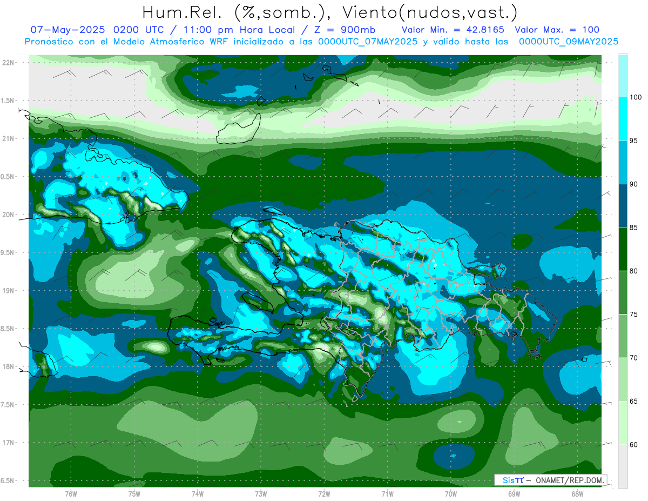Click the light blue 90–95 legend band
The width and height of the screenshot is (648, 501).
pyautogui.click(x=623, y=162)
